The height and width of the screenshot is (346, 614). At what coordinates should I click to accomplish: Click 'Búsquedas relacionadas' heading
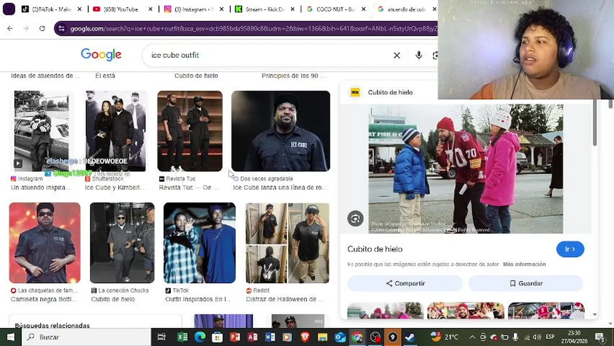(52, 326)
